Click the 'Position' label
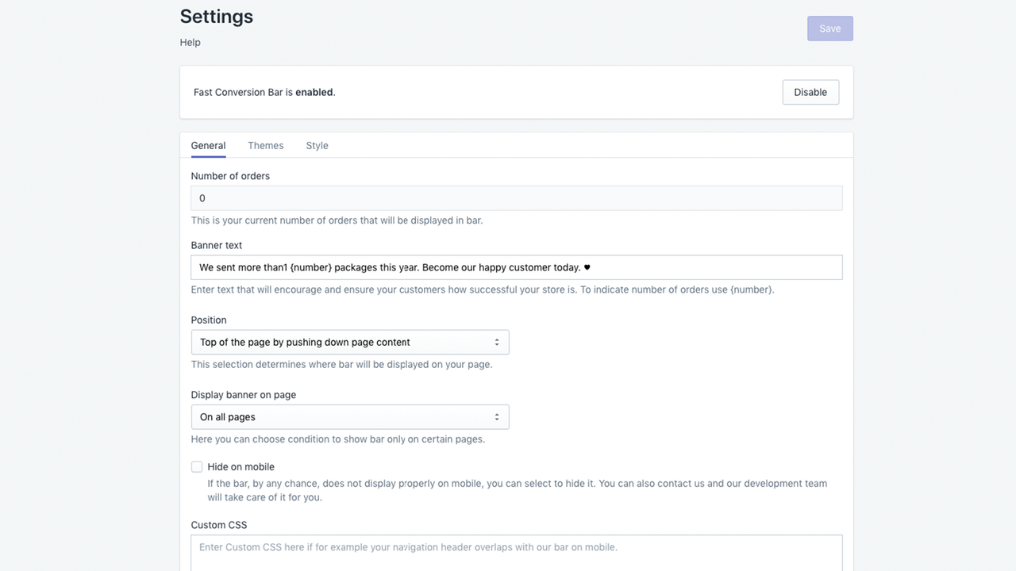The width and height of the screenshot is (1016, 571). click(209, 320)
